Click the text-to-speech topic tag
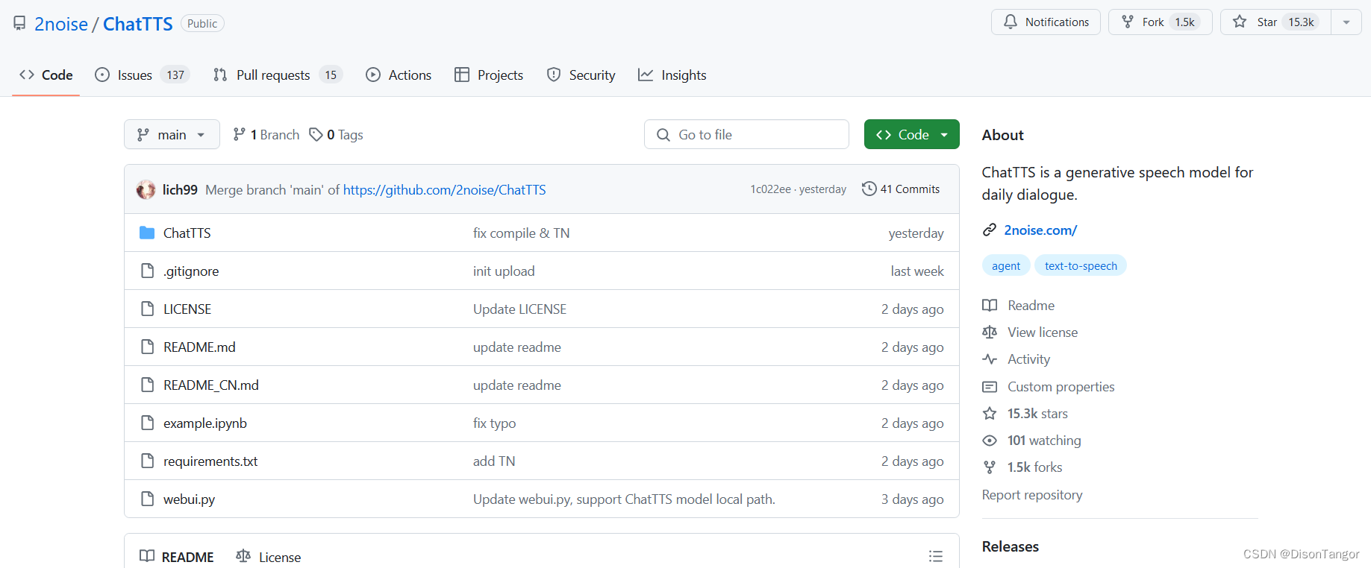 click(x=1081, y=265)
